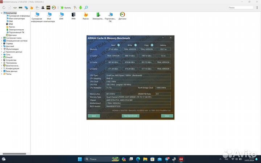Open Telegram from the taskbar
Screen dimensions: 261x163
point(167,159)
